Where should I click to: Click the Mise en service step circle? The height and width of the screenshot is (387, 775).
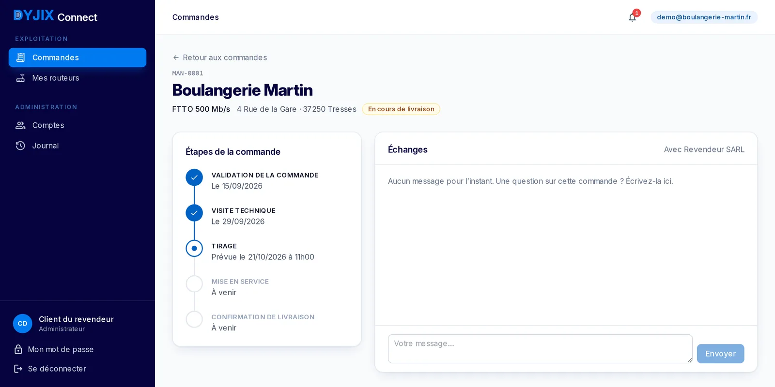coord(194,284)
